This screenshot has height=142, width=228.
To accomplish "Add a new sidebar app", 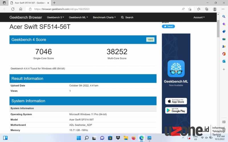I will click(x=224, y=69).
